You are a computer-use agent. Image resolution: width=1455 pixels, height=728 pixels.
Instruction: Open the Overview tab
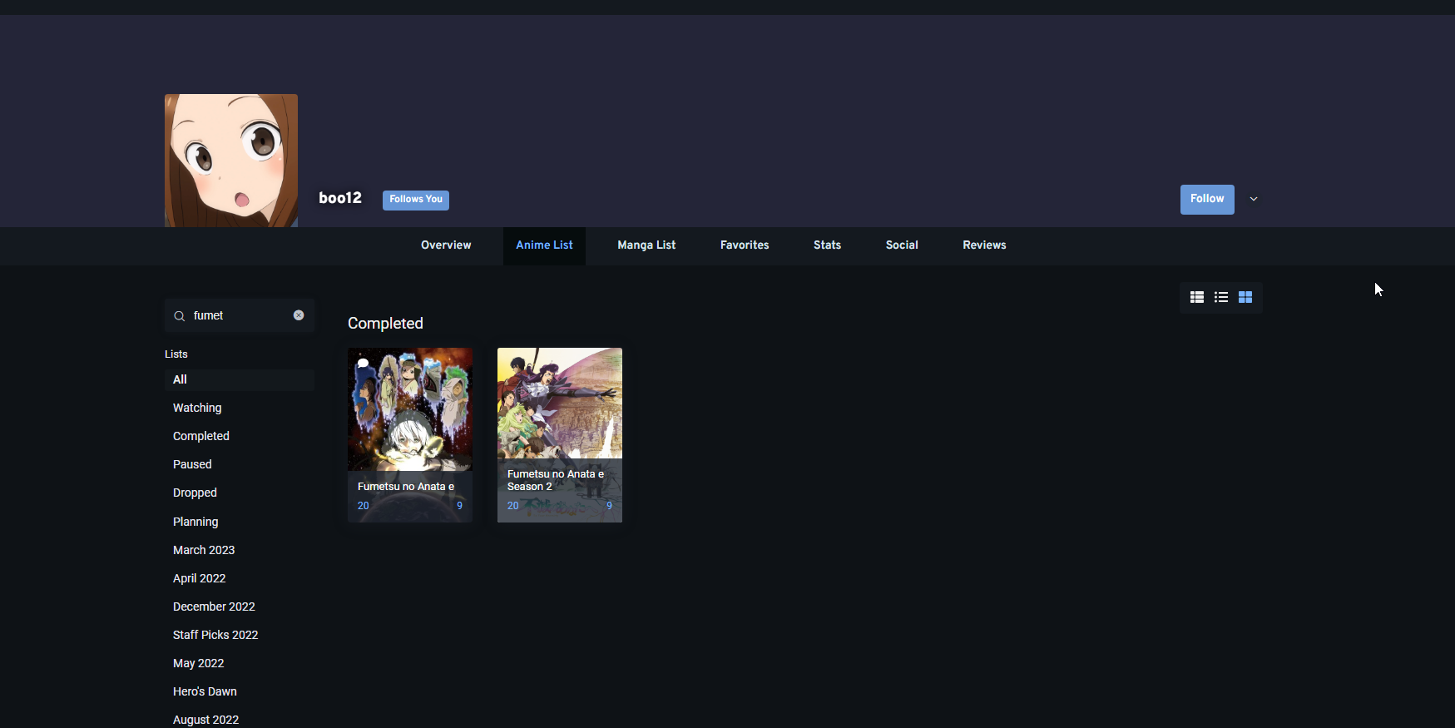[446, 245]
